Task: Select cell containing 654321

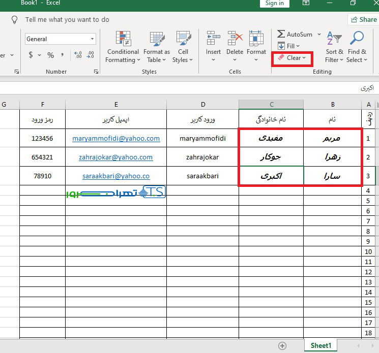Action: click(43, 157)
